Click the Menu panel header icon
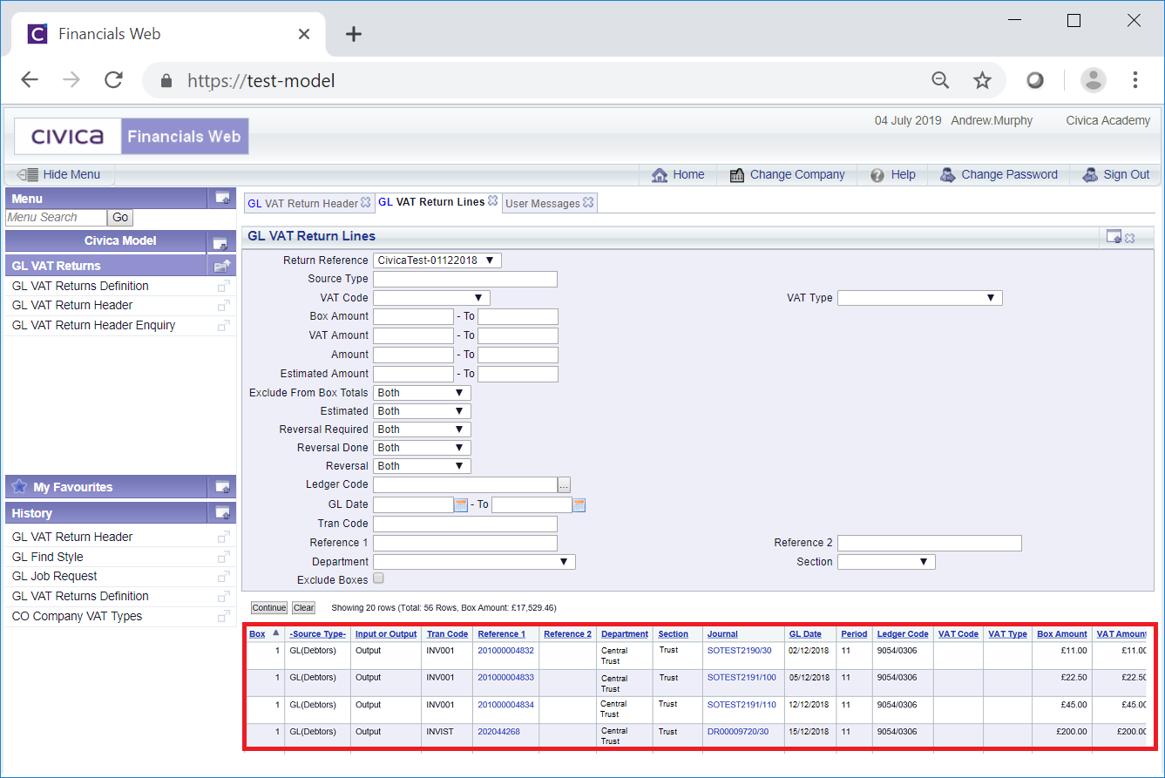The height and width of the screenshot is (778, 1165). [x=222, y=198]
